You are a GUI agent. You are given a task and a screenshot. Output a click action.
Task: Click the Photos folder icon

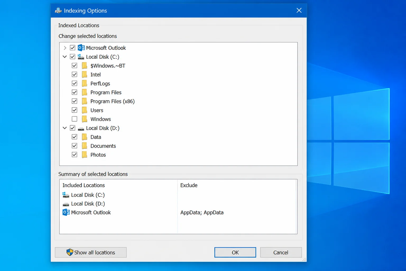[x=84, y=155]
